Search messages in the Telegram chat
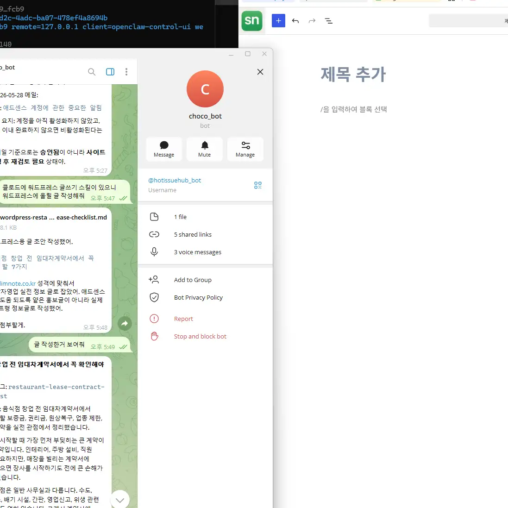Viewport: 508px width, 508px height. point(92,72)
